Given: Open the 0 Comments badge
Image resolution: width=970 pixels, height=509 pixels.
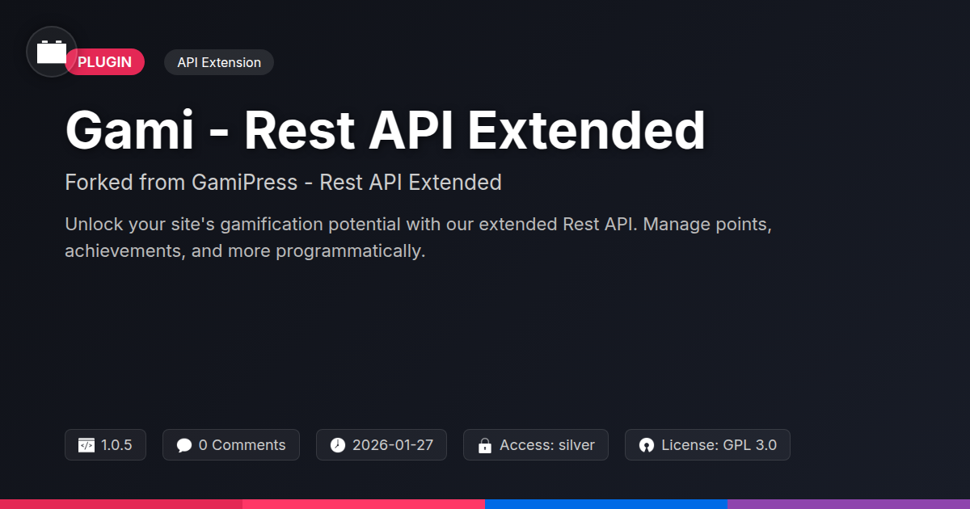Looking at the screenshot, I should tap(231, 445).
